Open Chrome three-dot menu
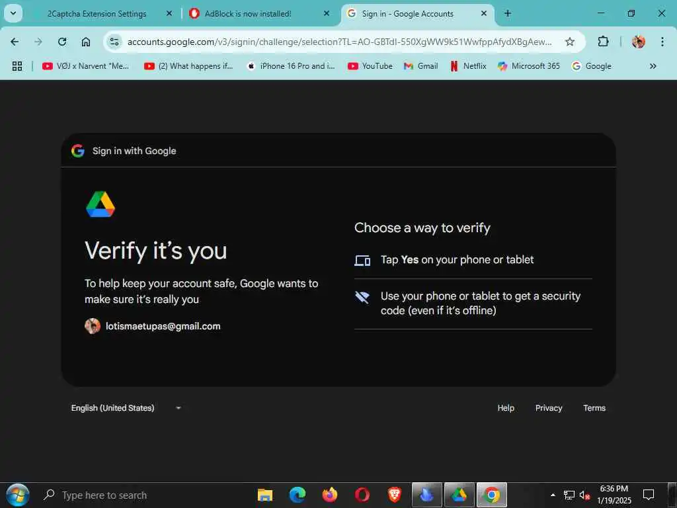Viewport: 677px width, 508px height. point(662,42)
